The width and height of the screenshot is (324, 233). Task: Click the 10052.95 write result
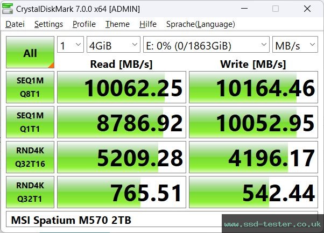(x=253, y=122)
